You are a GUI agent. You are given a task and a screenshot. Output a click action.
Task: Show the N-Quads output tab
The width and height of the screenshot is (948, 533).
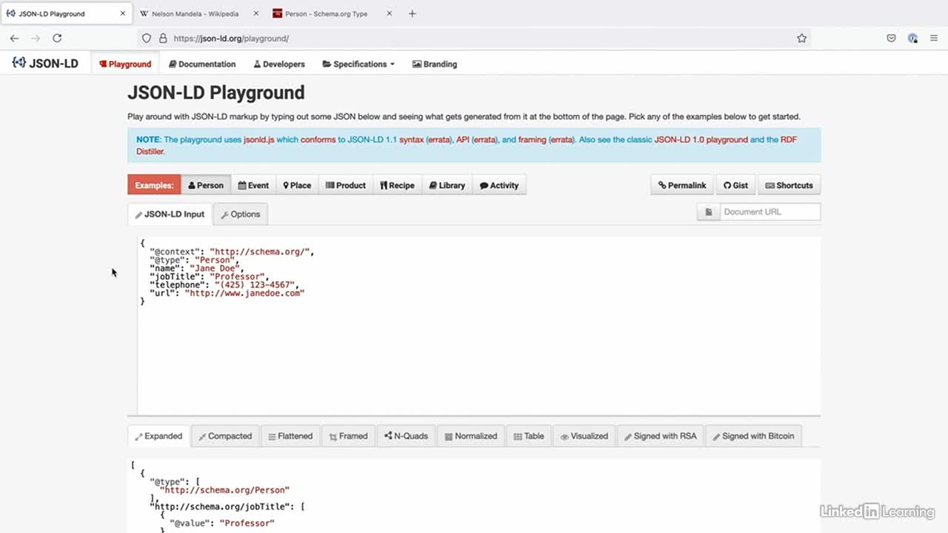click(x=406, y=436)
